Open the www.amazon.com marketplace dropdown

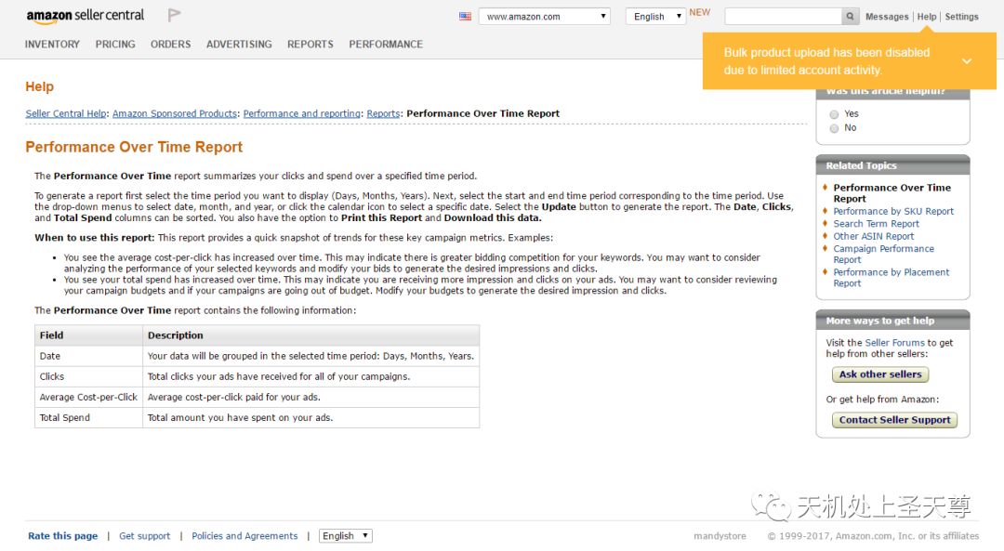pos(544,17)
